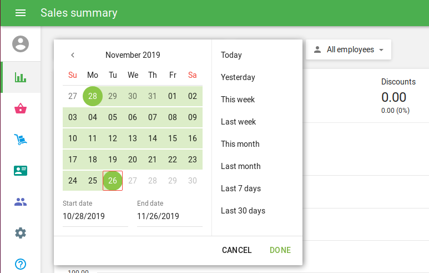Click the Start date input field
The image size is (429, 273).
[95, 216]
